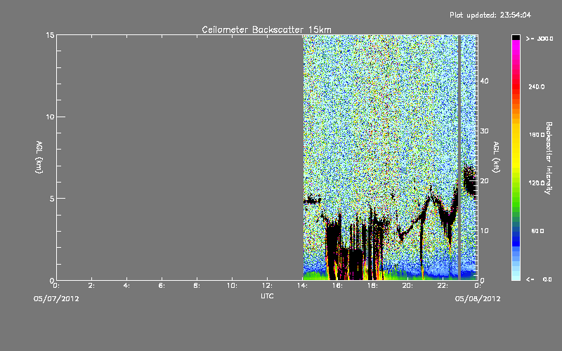The width and height of the screenshot is (562, 351).
Task: Click the 240.0 colorbar value label
Action: point(536,87)
